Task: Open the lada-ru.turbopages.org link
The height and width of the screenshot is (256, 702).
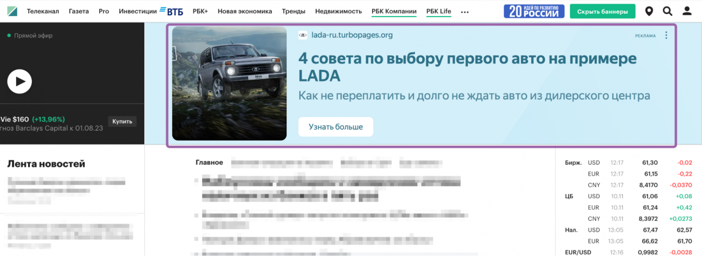Action: pos(352,35)
